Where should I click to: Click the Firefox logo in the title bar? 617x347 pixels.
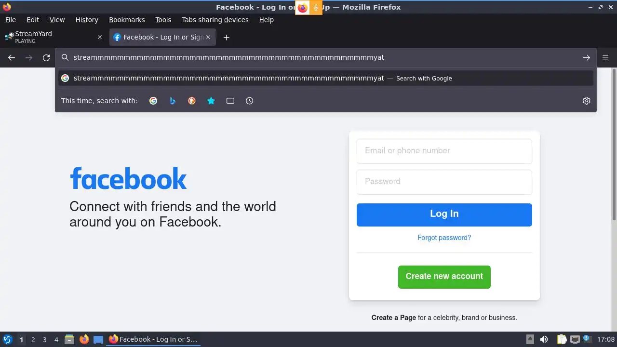[x=7, y=7]
